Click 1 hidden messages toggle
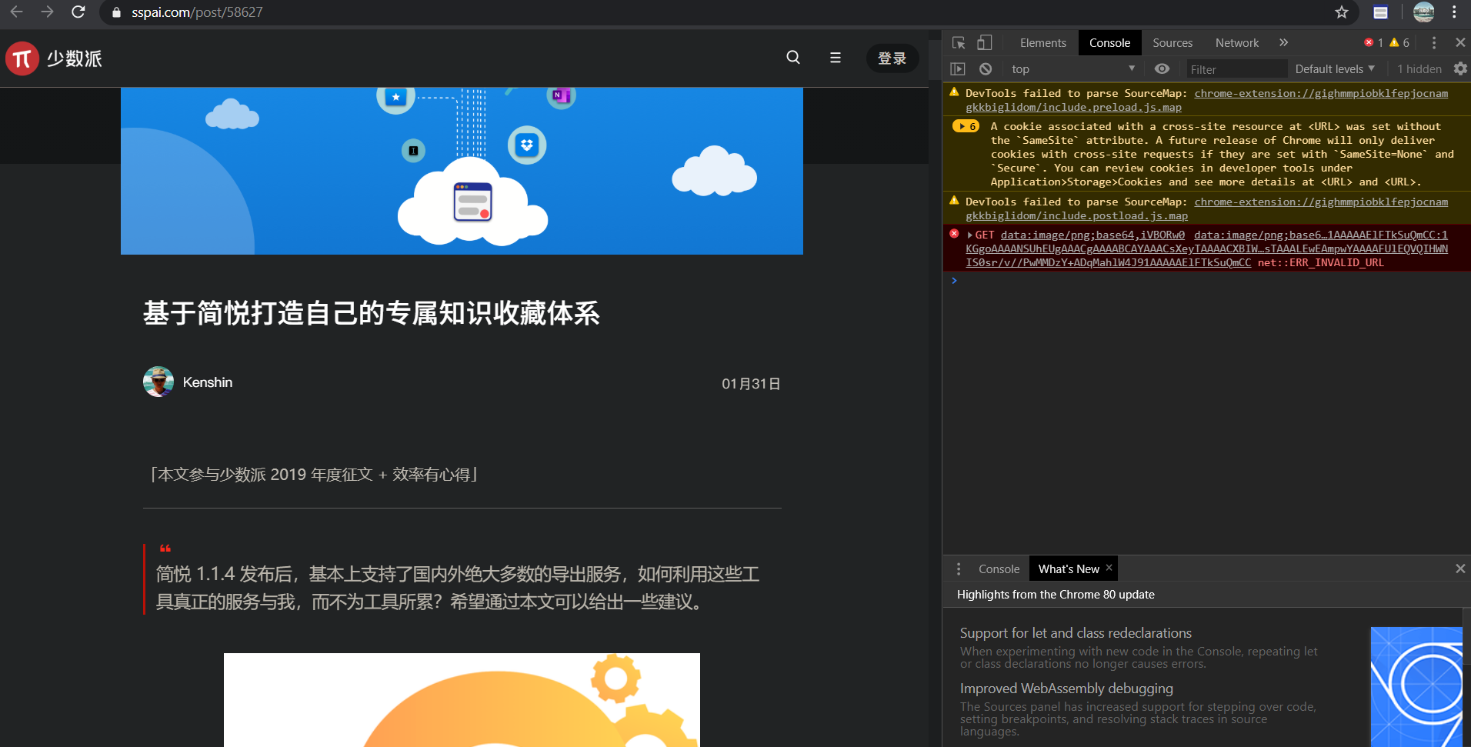The height and width of the screenshot is (747, 1471). pos(1418,68)
